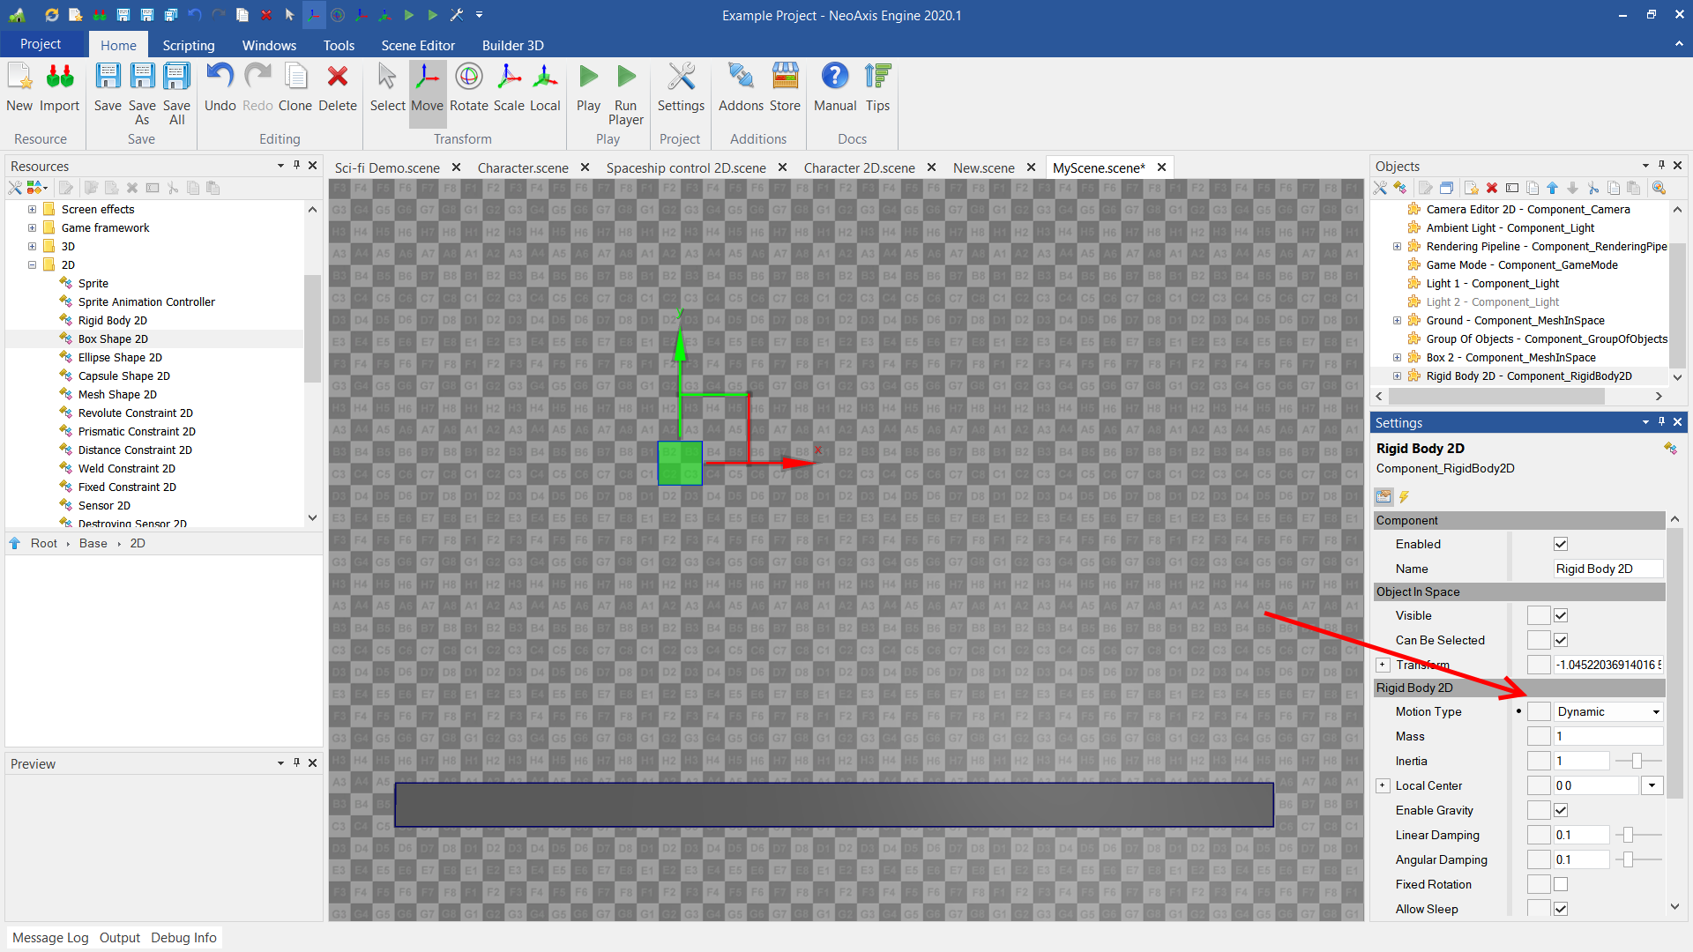1693x952 pixels.
Task: Toggle the Enable Gravity checkbox
Action: tap(1561, 810)
